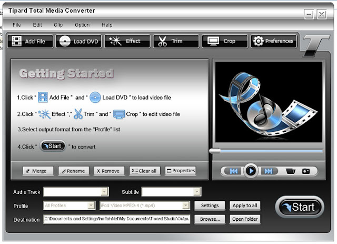
Task: Click the Add File filmstrip icon in Getting Started
Action: tap(43, 97)
